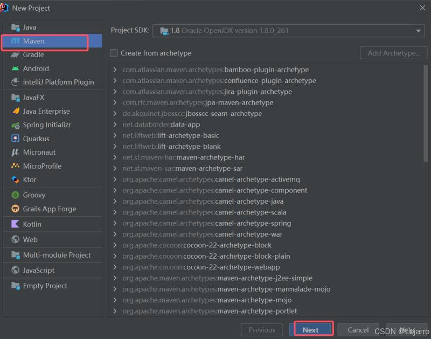Expand the bamboo-plugin-archetype entry
Viewport: 431px width, 339px height.
click(115, 70)
